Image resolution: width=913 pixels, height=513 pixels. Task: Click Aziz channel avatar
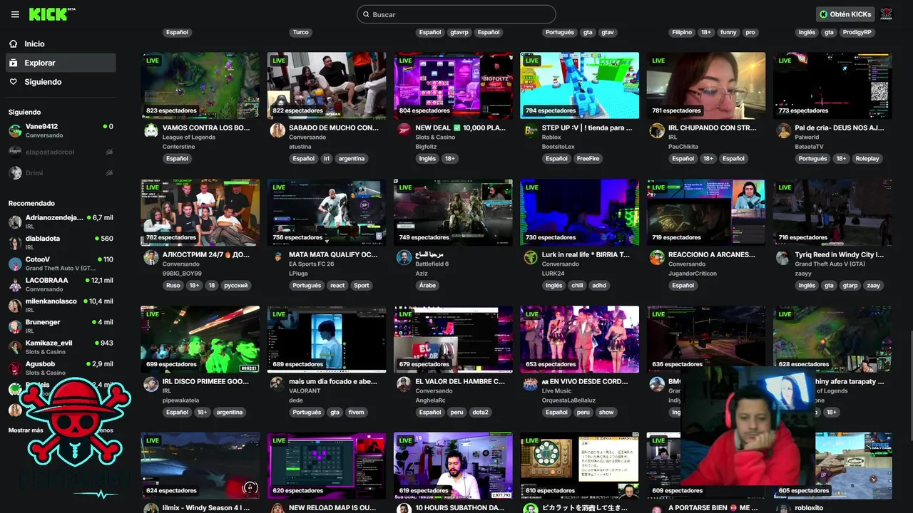[x=404, y=257]
